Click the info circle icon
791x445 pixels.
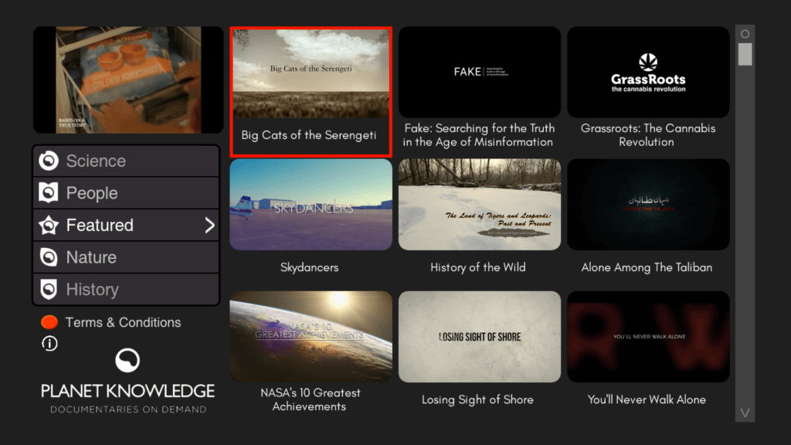pos(49,343)
